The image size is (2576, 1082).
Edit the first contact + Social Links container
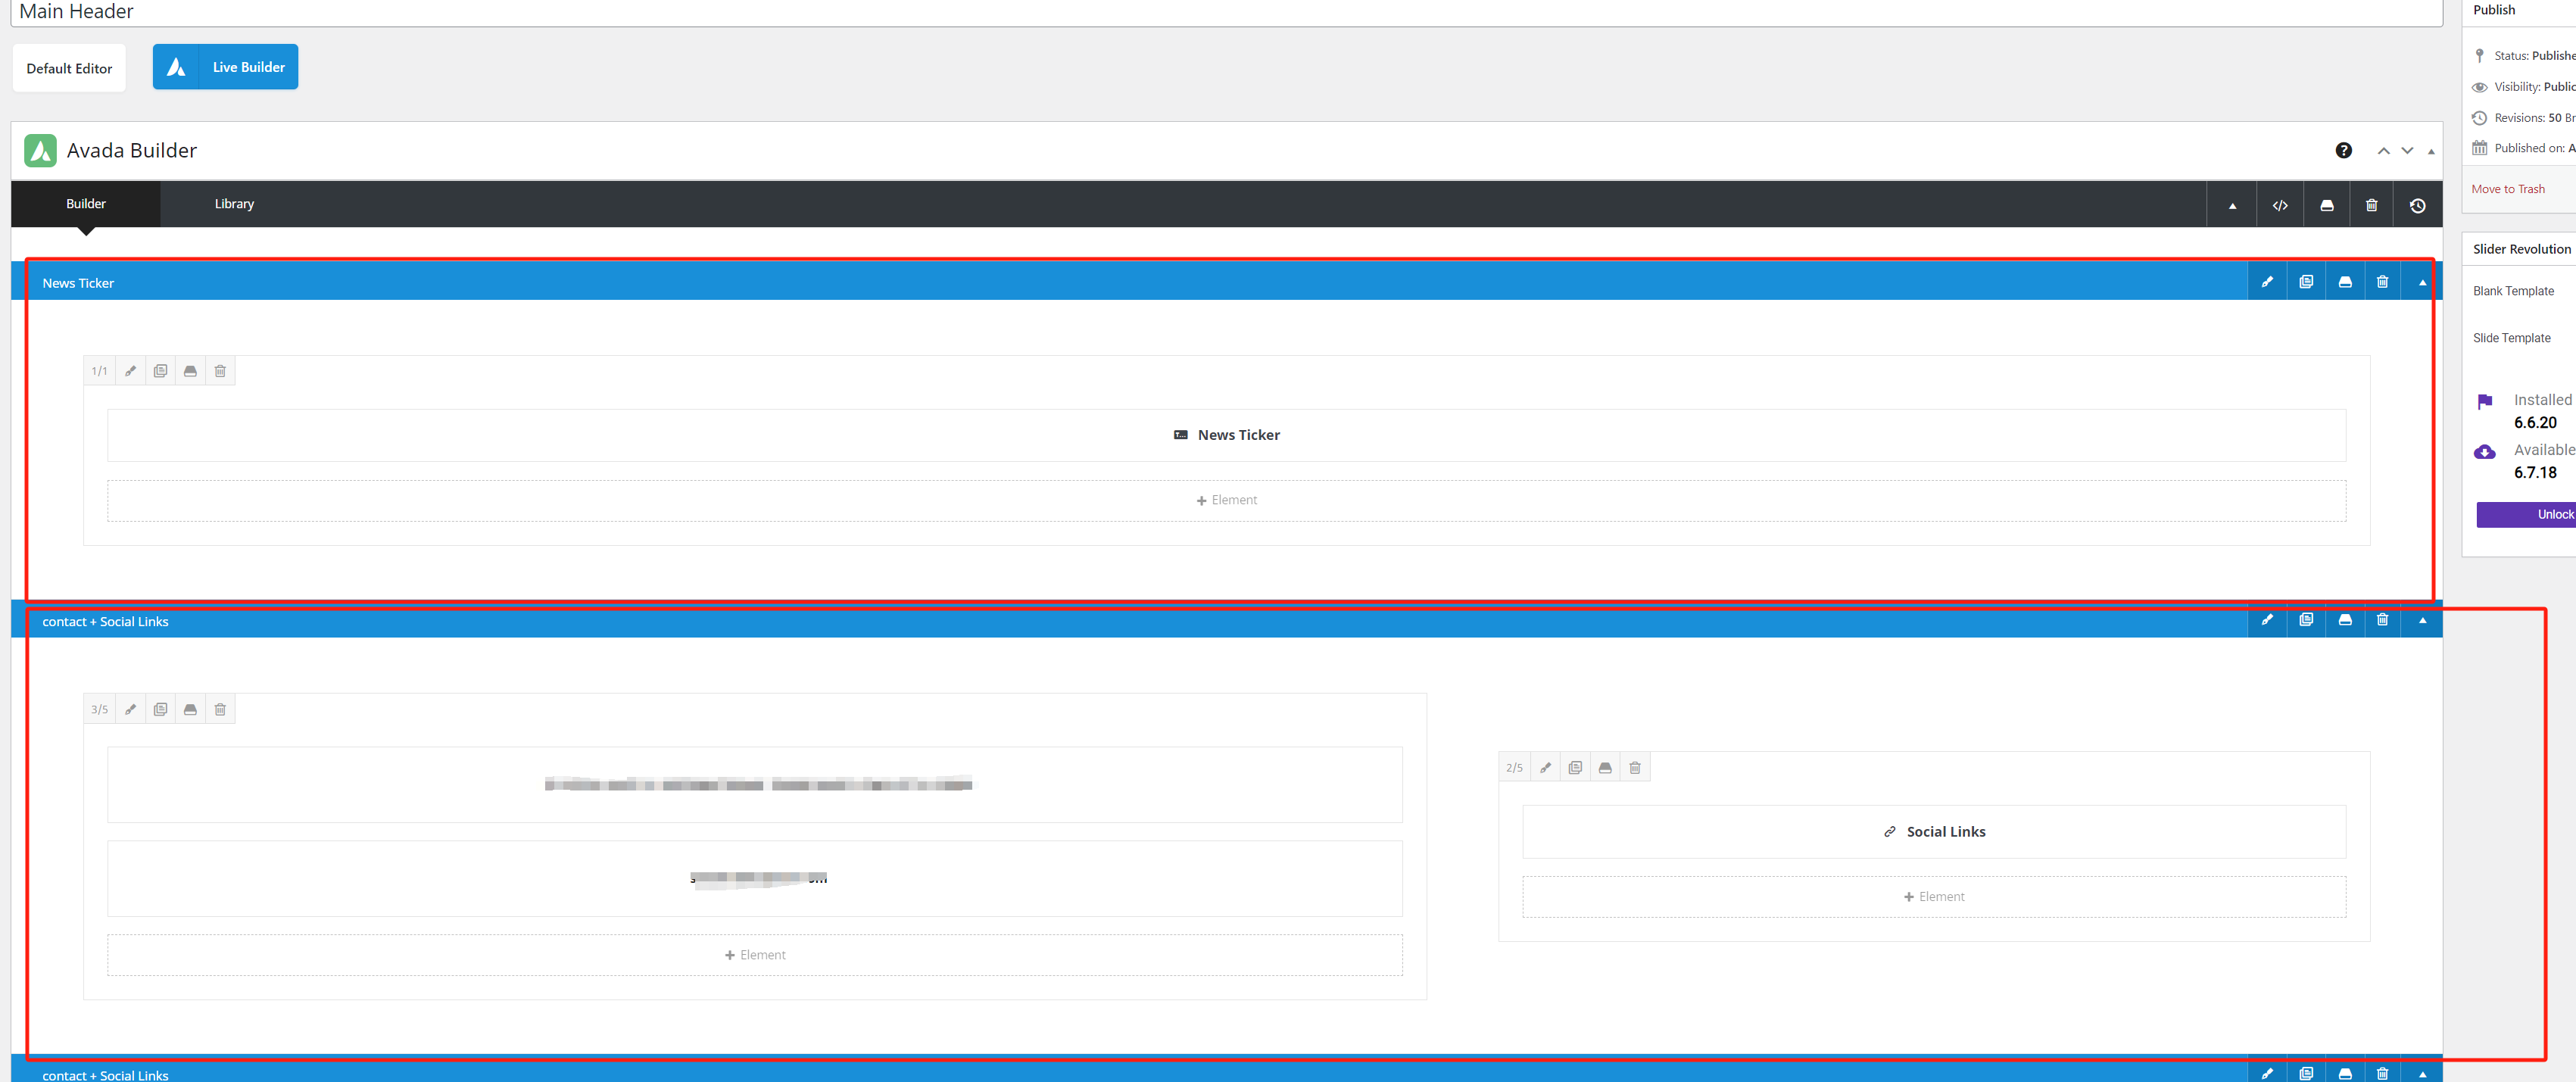[2267, 620]
